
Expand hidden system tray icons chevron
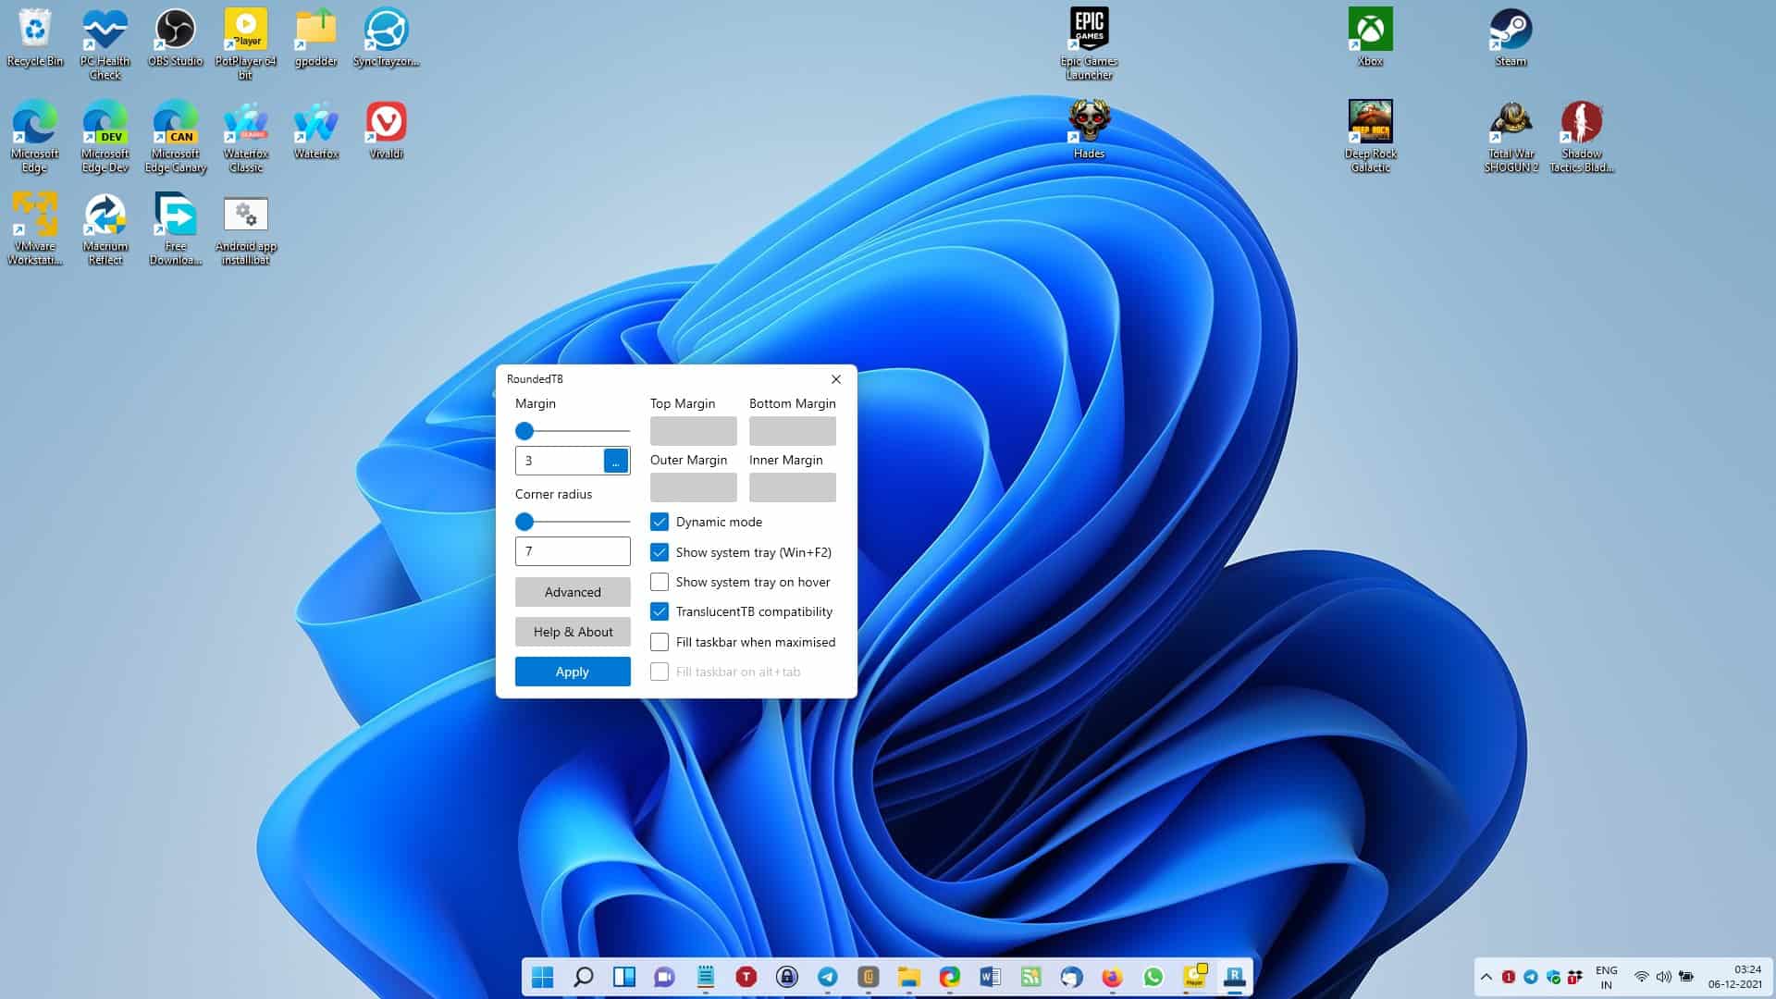(1486, 977)
